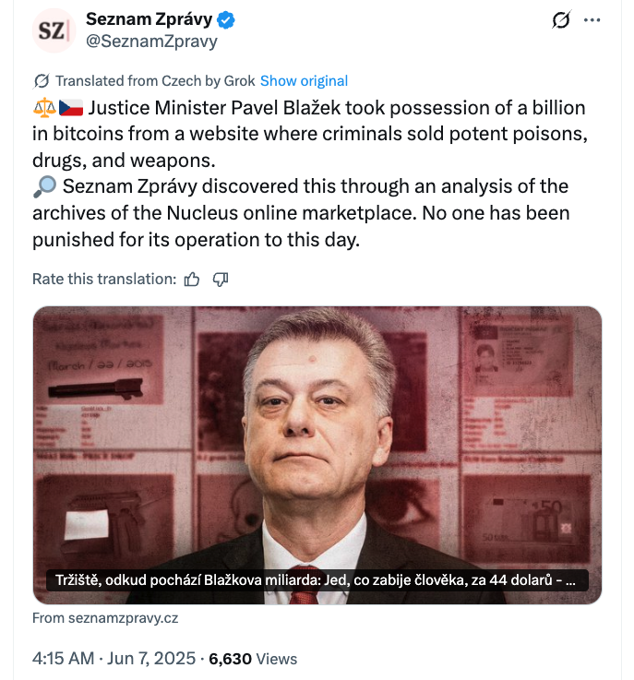This screenshot has width=634, height=680.
Task: Click the timestamp 4:15 AM · Jun 7, 2025
Action: 114,659
